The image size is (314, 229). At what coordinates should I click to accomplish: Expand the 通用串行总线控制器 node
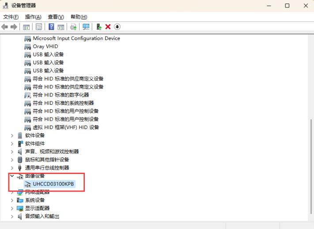click(12, 168)
